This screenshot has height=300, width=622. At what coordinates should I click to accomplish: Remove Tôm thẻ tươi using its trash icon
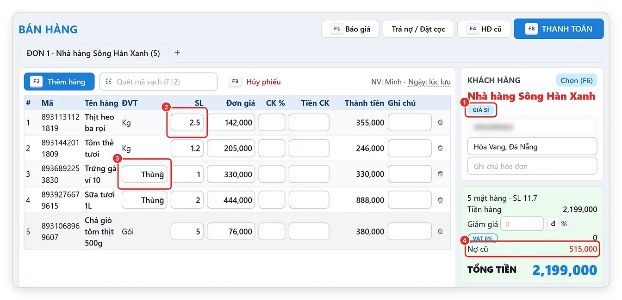440,149
